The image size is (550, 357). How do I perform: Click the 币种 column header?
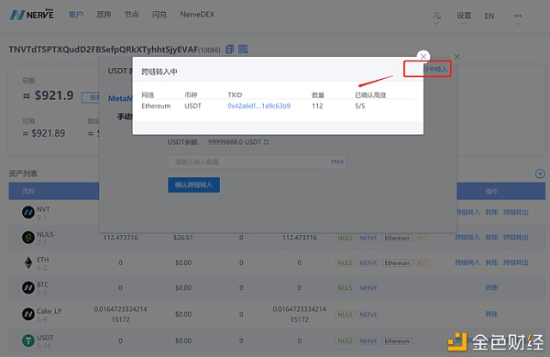click(x=28, y=191)
